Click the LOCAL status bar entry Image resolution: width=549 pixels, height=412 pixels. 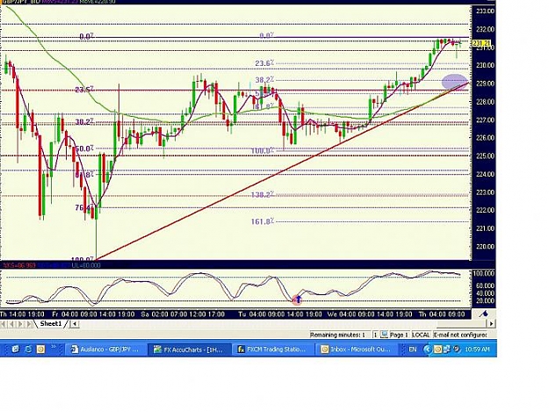(x=421, y=335)
